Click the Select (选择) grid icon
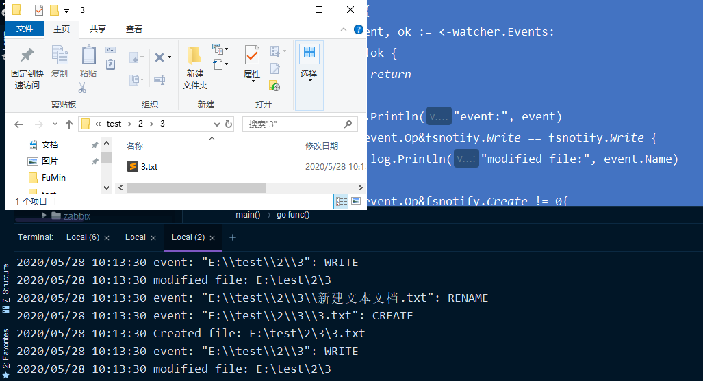Image resolution: width=703 pixels, height=381 pixels. (x=309, y=53)
